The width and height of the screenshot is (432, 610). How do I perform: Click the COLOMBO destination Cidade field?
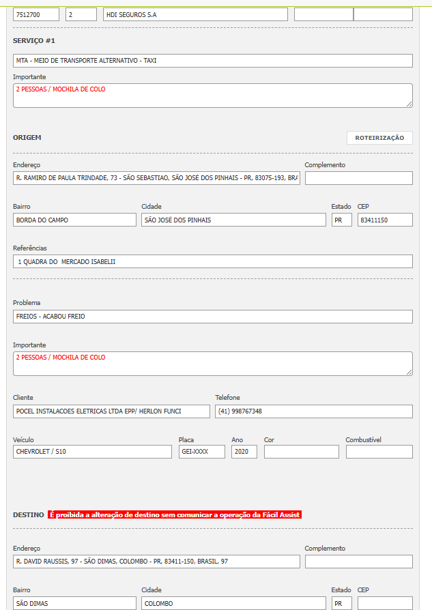click(233, 603)
